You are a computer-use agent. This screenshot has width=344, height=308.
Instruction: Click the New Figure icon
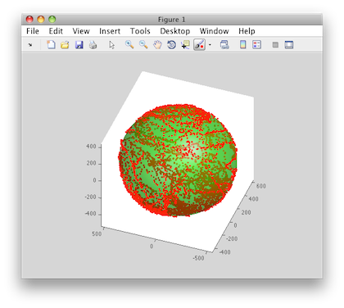(x=51, y=44)
